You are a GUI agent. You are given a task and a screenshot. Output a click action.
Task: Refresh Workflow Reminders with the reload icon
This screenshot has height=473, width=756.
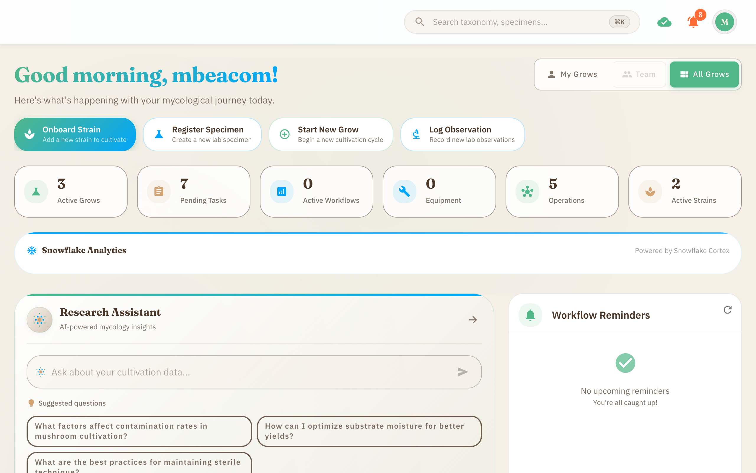728,310
